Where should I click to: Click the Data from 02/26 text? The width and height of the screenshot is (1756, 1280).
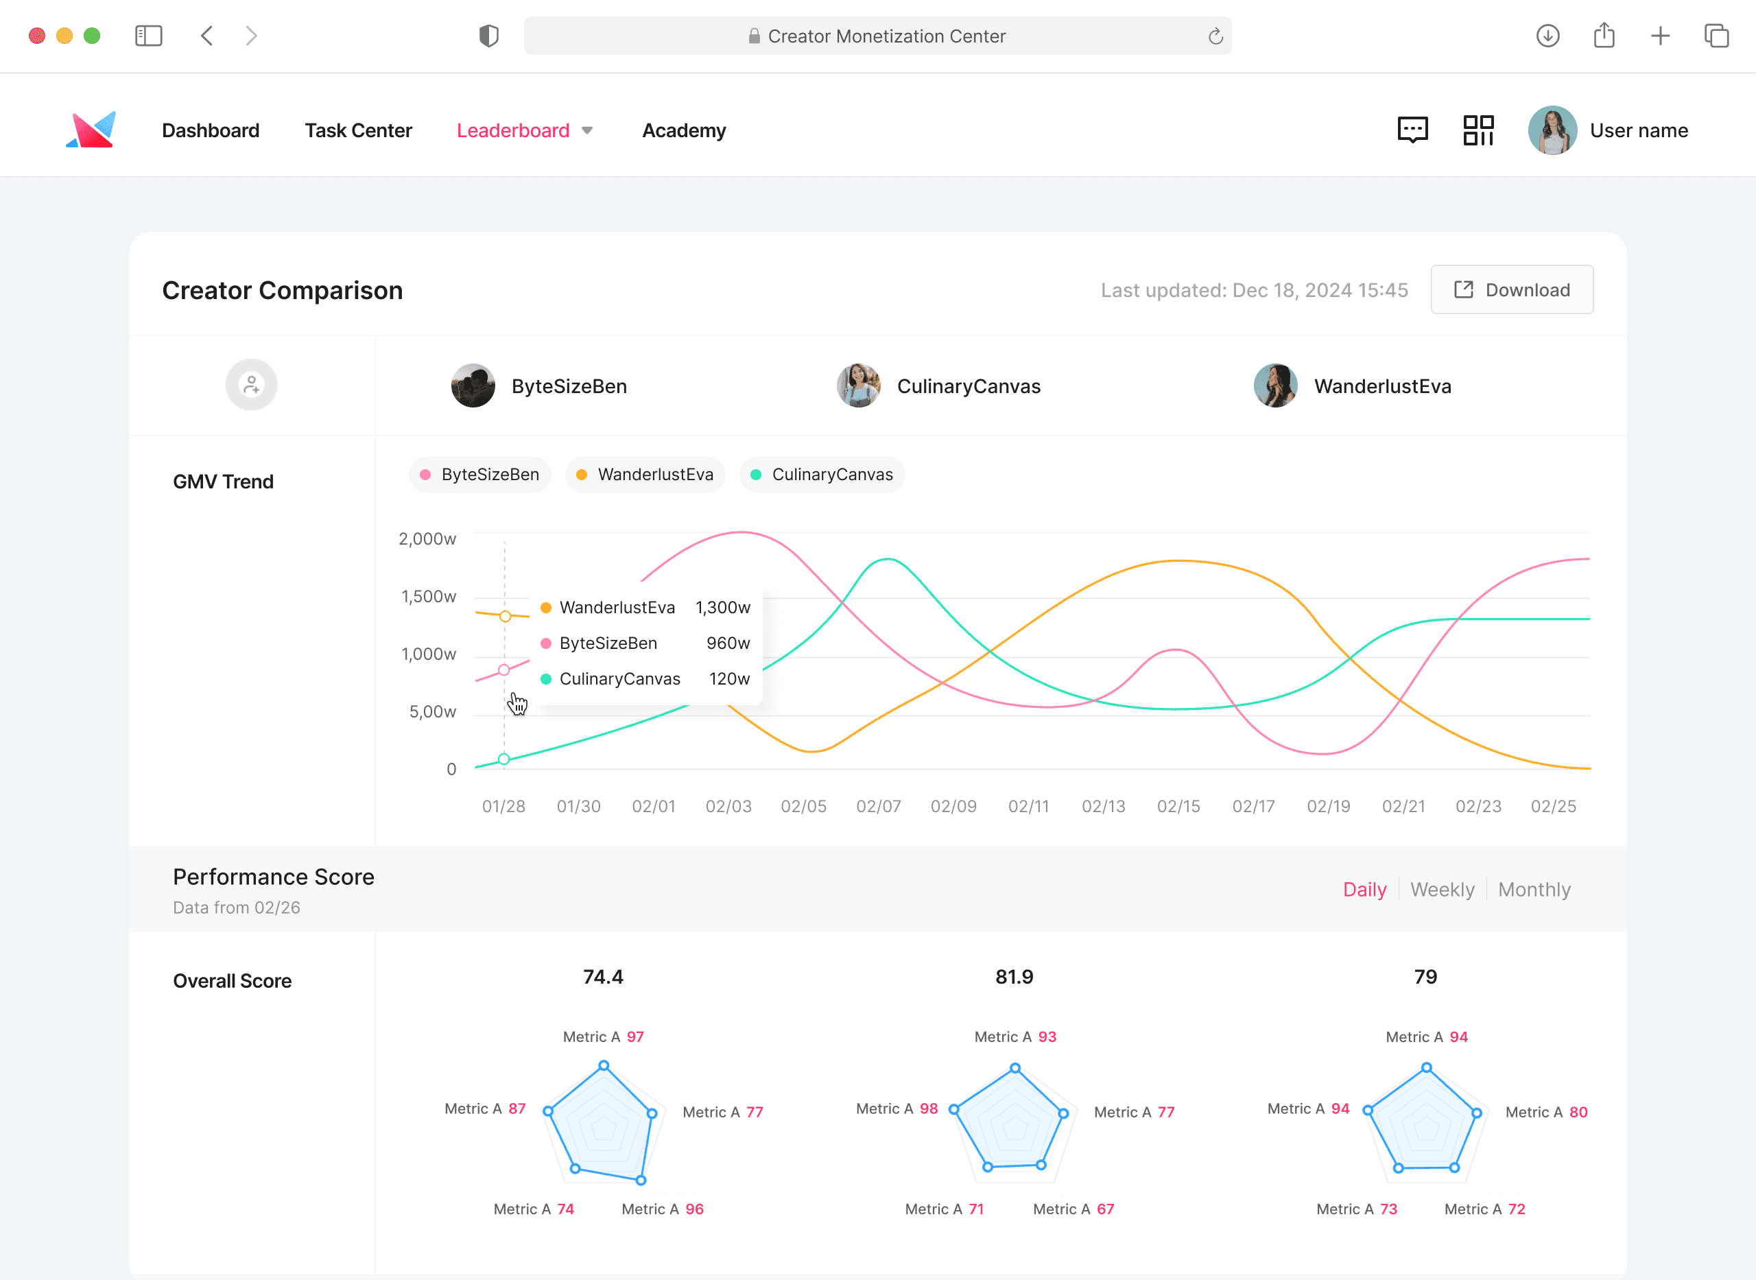click(236, 908)
